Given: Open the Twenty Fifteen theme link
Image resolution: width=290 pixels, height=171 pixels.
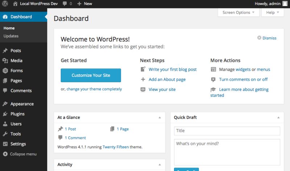Looking at the screenshot, I should [x=116, y=147].
